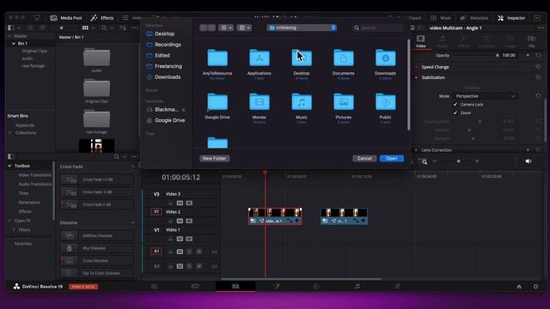
Task: Click the Home project manager icon
Action: 519,287
